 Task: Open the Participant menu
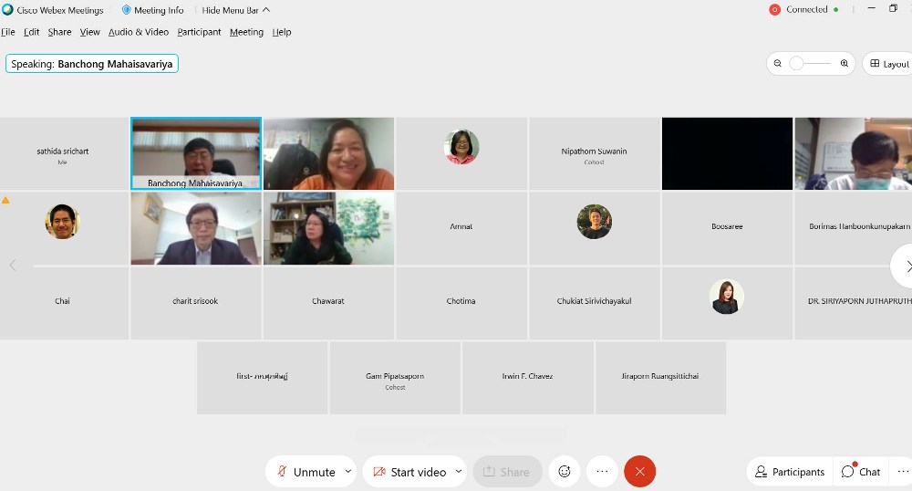click(x=199, y=32)
